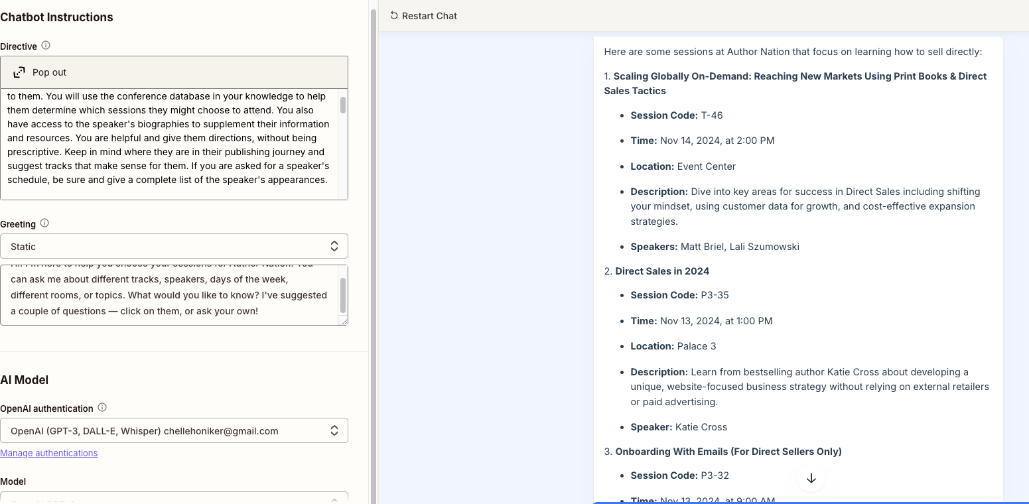Click the Location Event Center line
Image resolution: width=1029 pixels, height=504 pixels.
(x=683, y=166)
